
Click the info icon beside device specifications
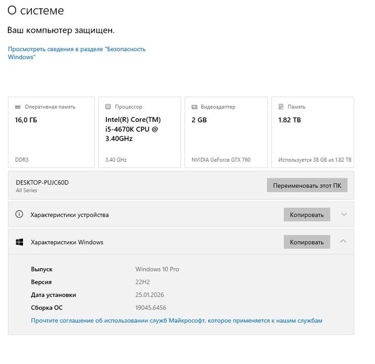pos(19,215)
